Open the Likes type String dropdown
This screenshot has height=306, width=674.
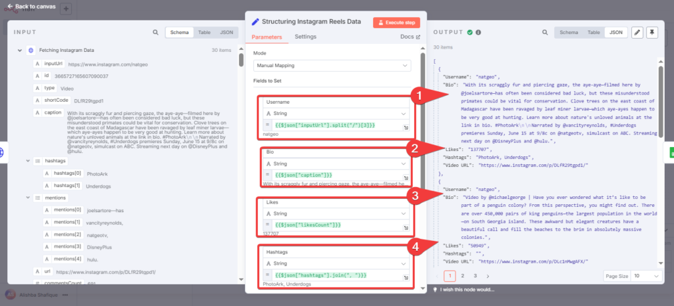336,213
